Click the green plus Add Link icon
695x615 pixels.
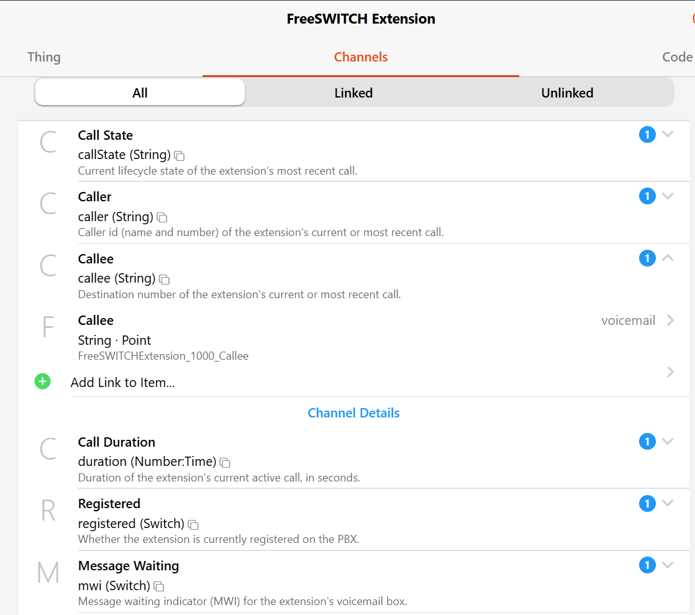tap(43, 381)
